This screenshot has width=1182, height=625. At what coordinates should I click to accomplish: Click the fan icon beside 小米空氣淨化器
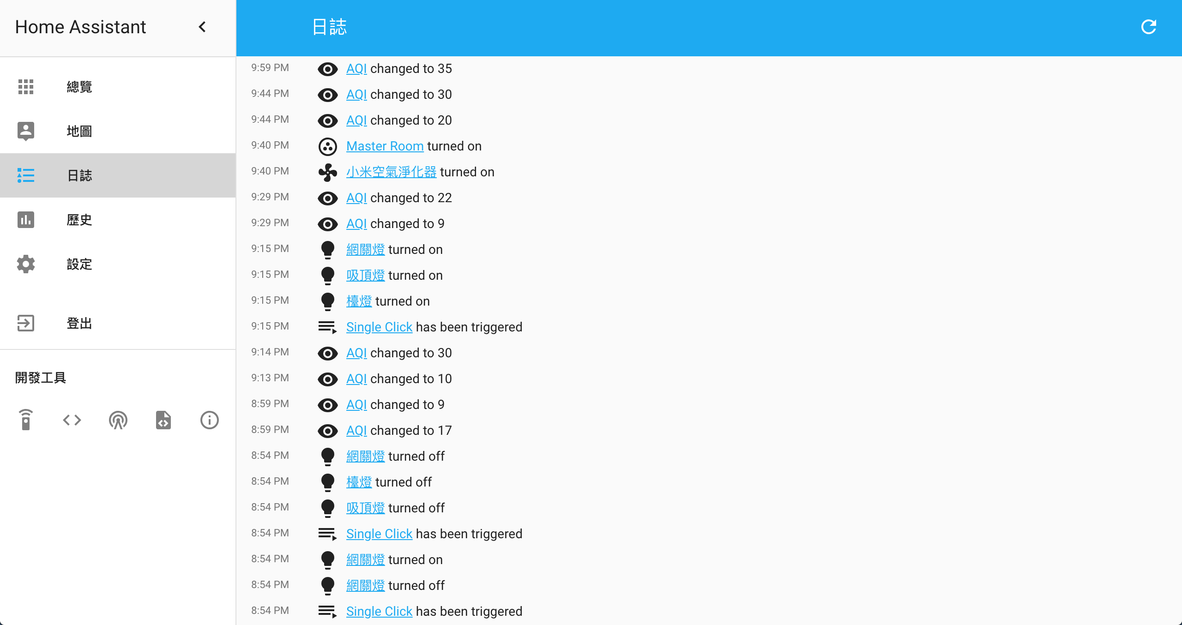coord(328,172)
